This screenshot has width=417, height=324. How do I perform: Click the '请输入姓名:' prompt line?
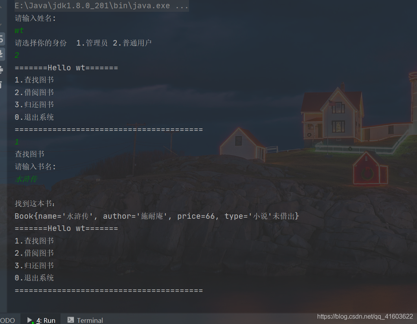35,18
